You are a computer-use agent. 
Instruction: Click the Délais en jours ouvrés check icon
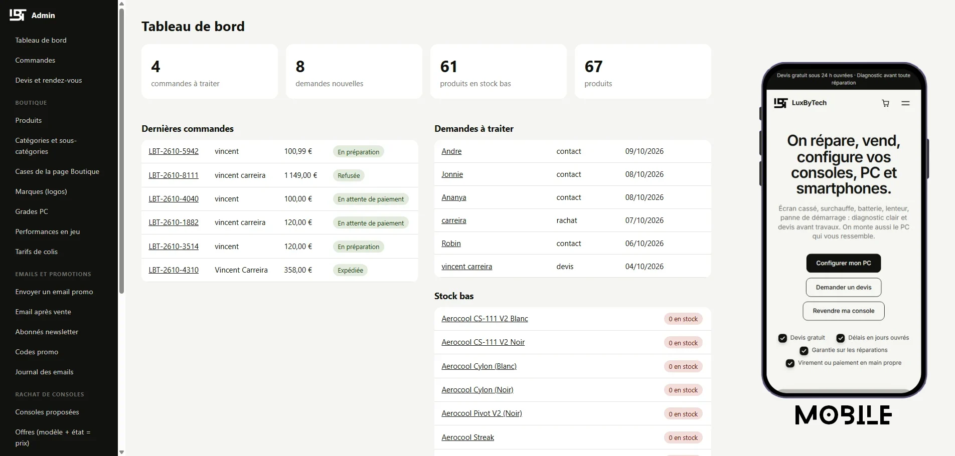tap(841, 338)
